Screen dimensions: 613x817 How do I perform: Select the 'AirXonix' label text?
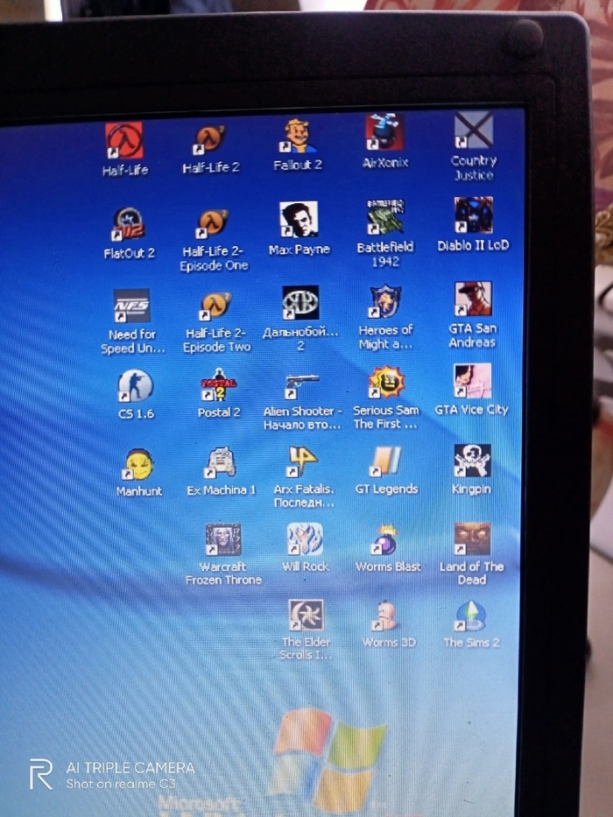[385, 163]
